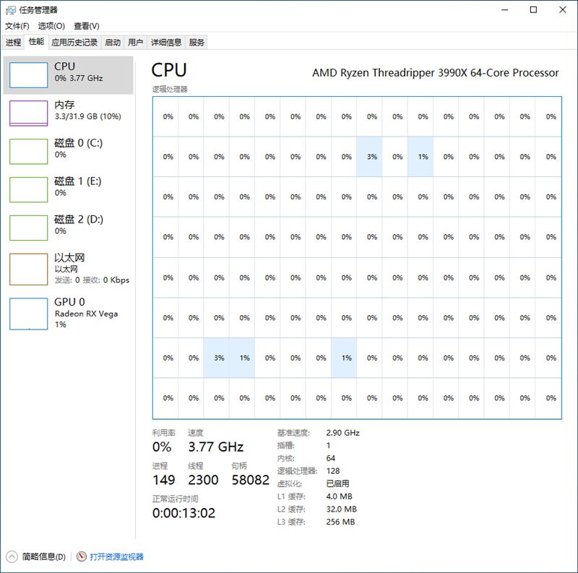The width and height of the screenshot is (578, 573).
Task: Maximize the Task Manager window
Action: click(533, 10)
